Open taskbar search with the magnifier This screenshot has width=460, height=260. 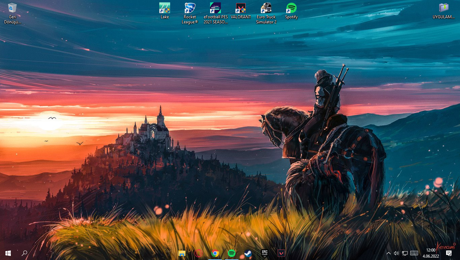pyautogui.click(x=24, y=253)
